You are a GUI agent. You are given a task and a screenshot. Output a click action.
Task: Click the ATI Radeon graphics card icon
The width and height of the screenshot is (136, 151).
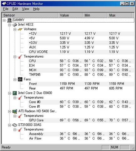(15, 111)
